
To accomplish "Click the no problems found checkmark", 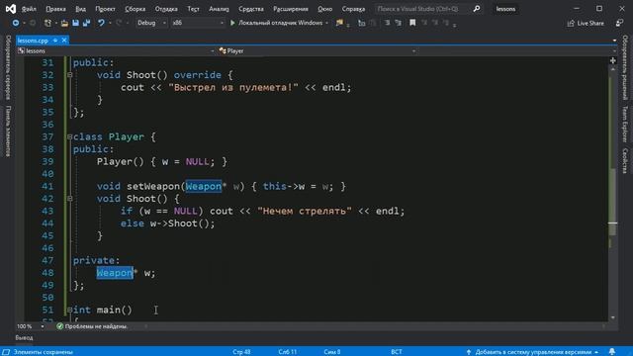I will (59, 326).
